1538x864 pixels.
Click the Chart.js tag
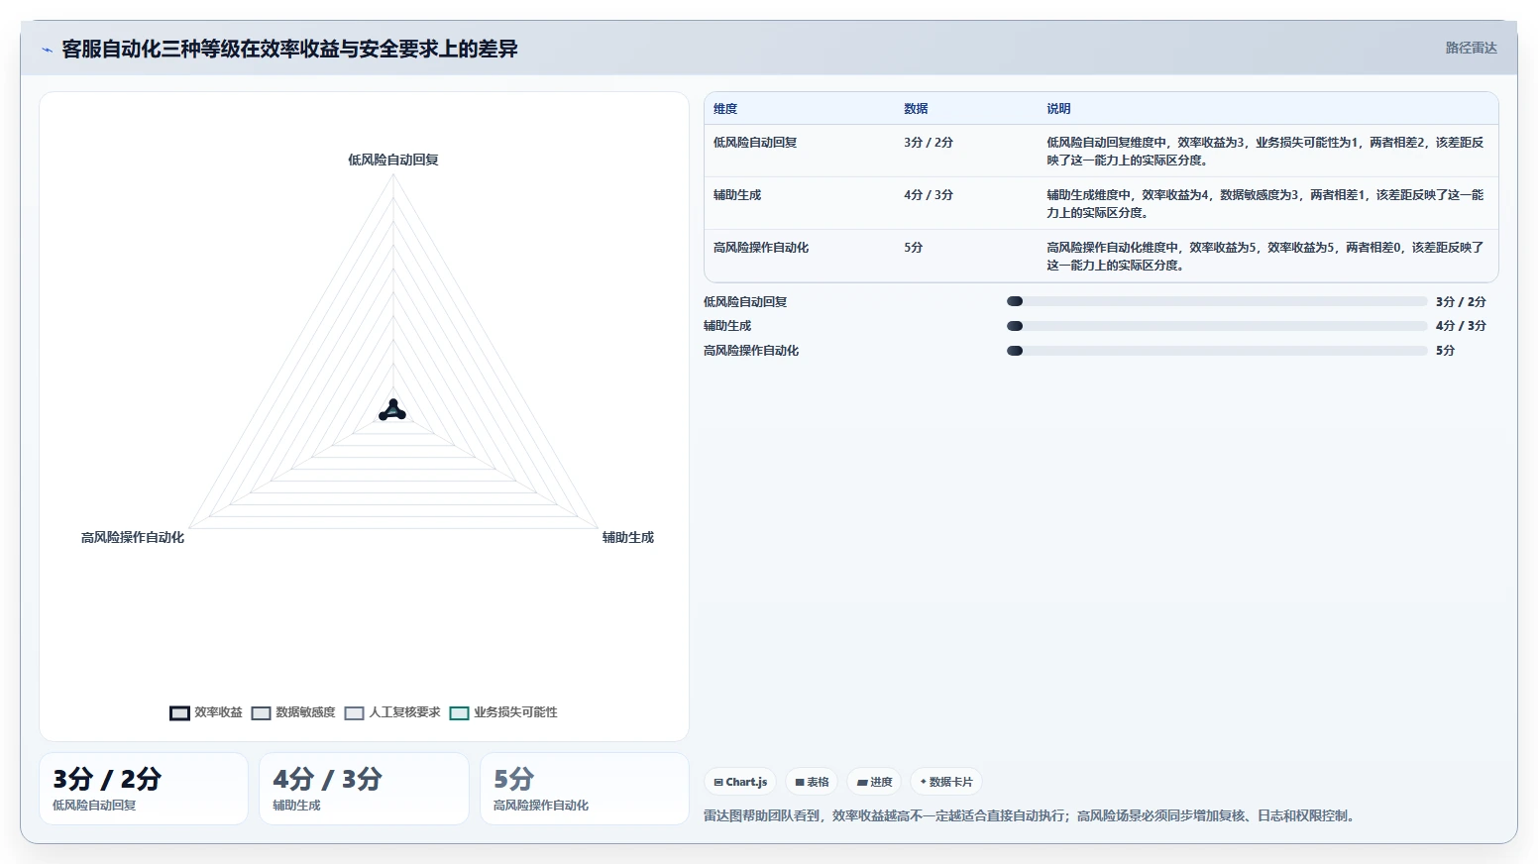coord(740,782)
